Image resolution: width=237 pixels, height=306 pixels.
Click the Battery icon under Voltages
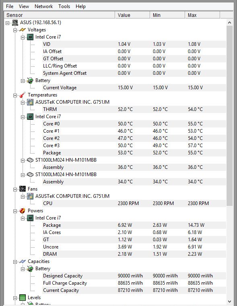tap(30, 80)
